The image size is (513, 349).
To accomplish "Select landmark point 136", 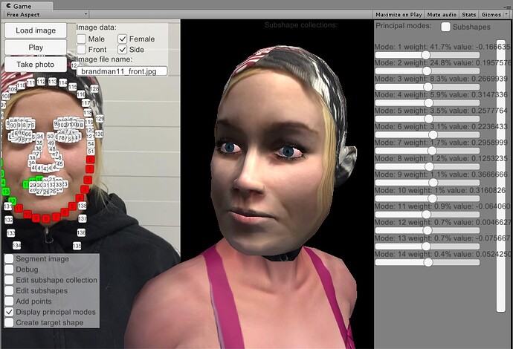I will 82,232.
